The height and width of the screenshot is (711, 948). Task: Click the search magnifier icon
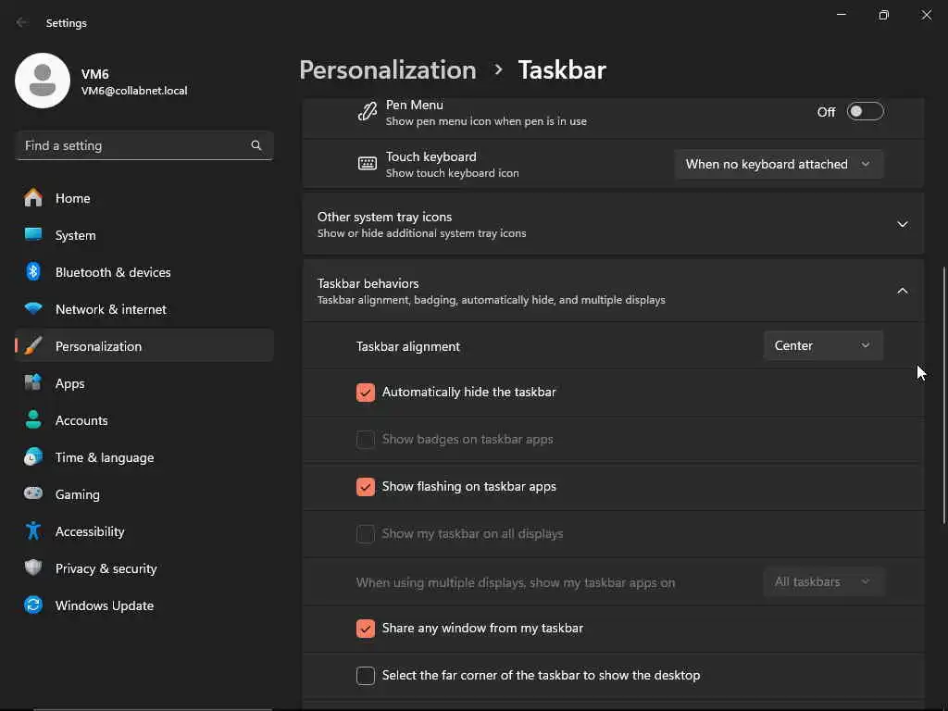(x=256, y=145)
